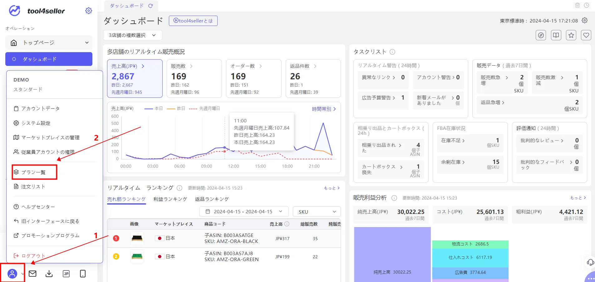This screenshot has height=282, width=595.
Task: Open オーダー数 card details arrow
Action: (x=260, y=66)
